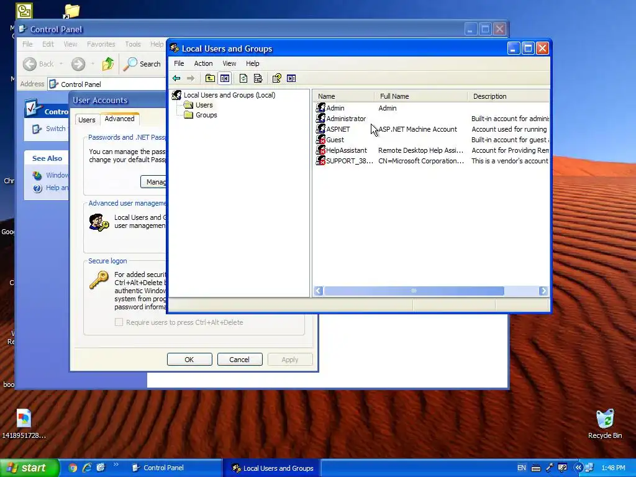636x477 pixels.
Task: Click the 1:48 PM clock in taskbar
Action: [x=613, y=468]
